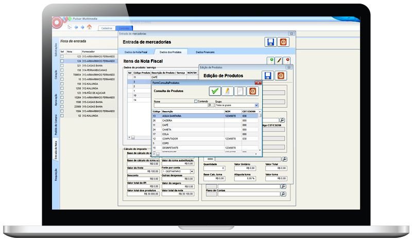Click the magnifier search icon beside Plano de Contas
This screenshot has width=412, height=242.
[283, 194]
